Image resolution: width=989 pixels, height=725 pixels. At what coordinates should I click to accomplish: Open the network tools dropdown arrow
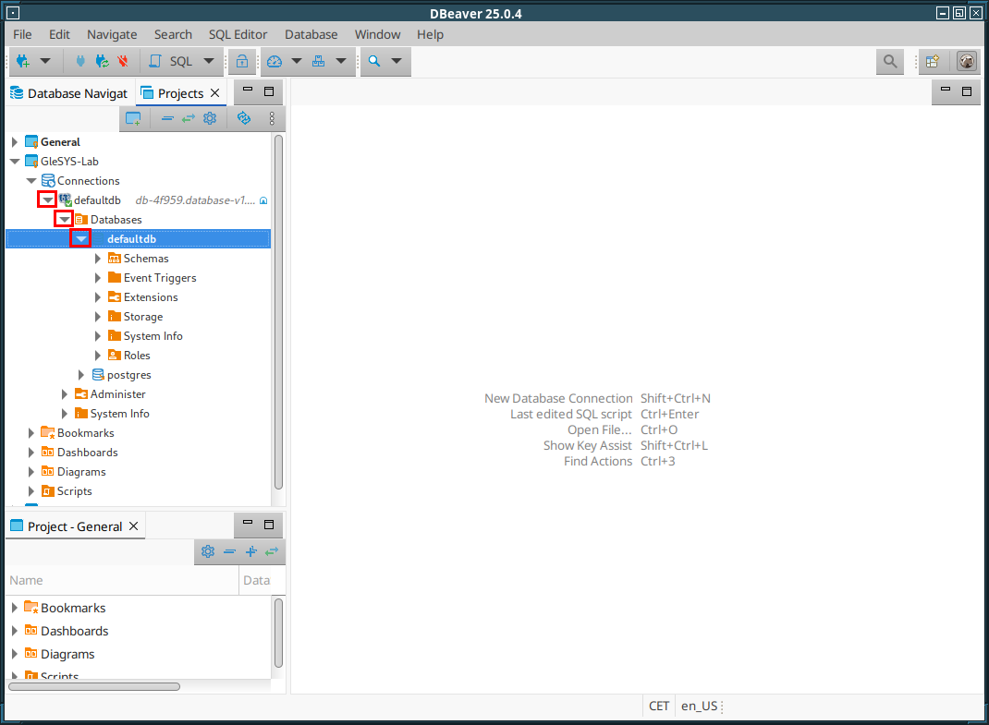[341, 61]
